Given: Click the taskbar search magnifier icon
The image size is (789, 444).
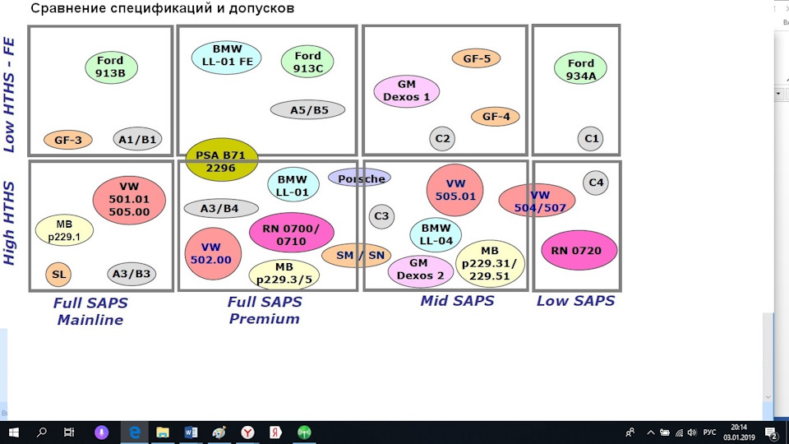Looking at the screenshot, I should [x=41, y=432].
